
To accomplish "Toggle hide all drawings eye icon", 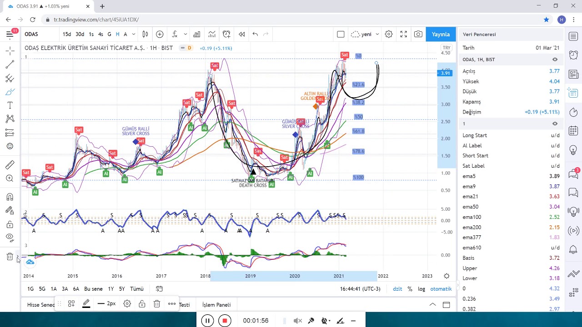I will click(10, 238).
